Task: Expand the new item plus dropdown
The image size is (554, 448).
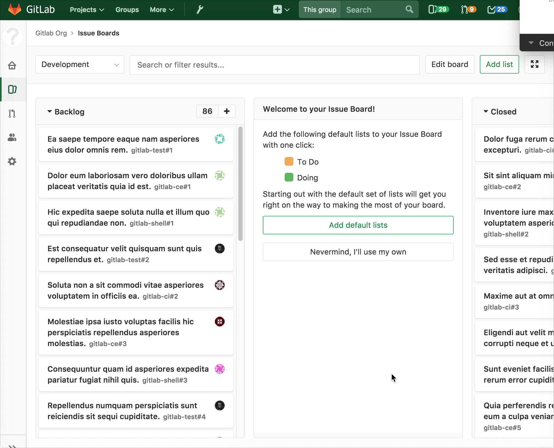Action: coord(281,10)
